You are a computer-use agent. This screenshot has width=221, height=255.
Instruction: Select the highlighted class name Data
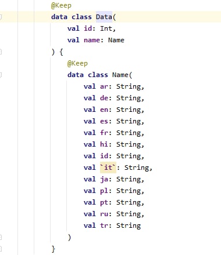pyautogui.click(x=104, y=17)
